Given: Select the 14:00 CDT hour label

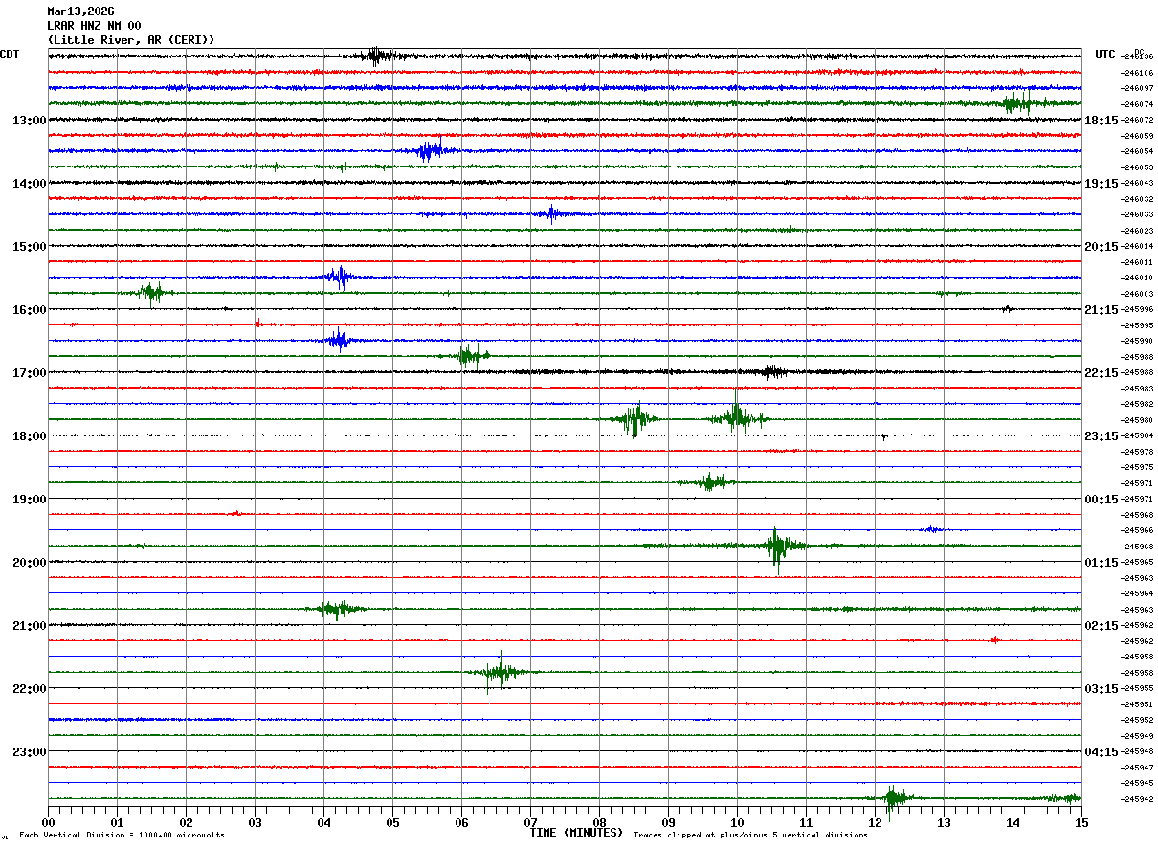Looking at the screenshot, I should tap(29, 183).
